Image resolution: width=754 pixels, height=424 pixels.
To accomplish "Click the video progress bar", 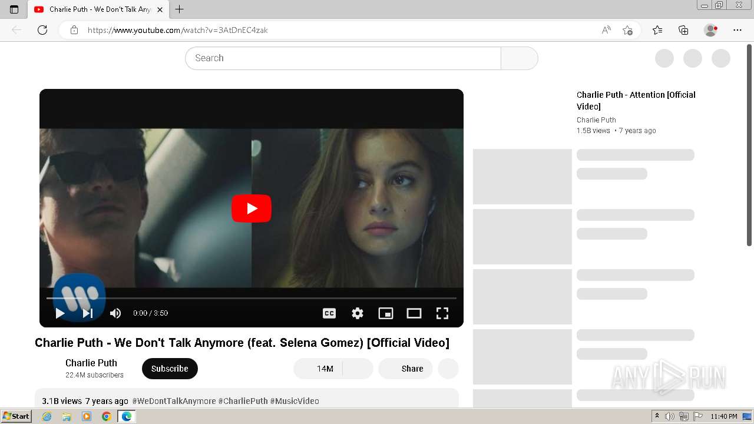I will pyautogui.click(x=252, y=298).
